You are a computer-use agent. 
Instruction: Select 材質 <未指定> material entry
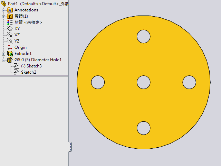tap(28, 22)
